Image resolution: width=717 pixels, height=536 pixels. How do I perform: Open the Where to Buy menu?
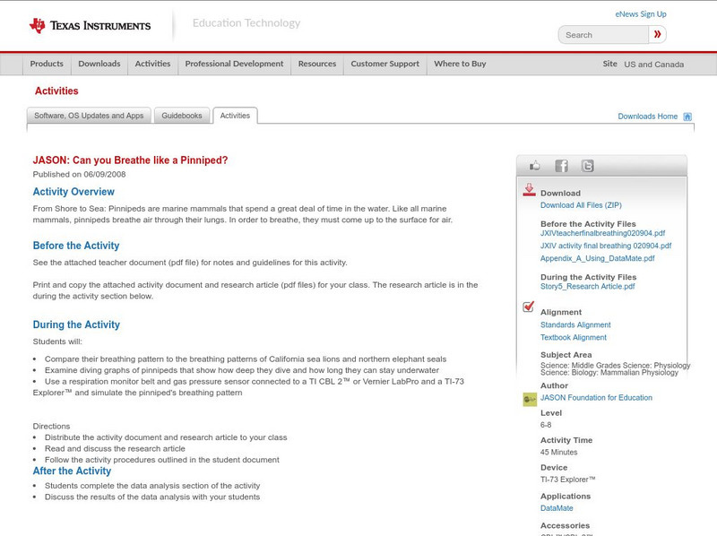pyautogui.click(x=460, y=64)
